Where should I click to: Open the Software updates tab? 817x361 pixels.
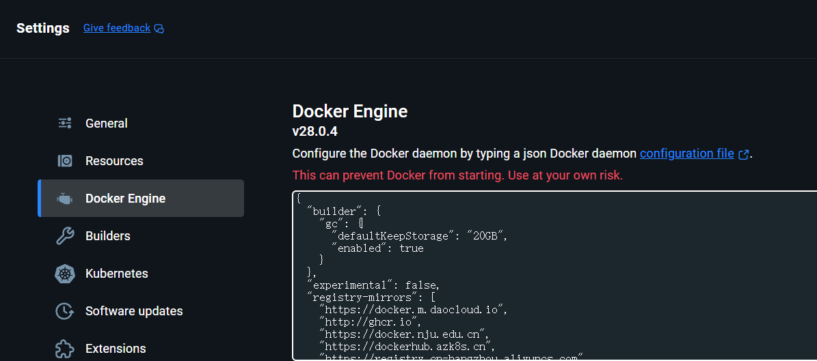pyautogui.click(x=141, y=311)
